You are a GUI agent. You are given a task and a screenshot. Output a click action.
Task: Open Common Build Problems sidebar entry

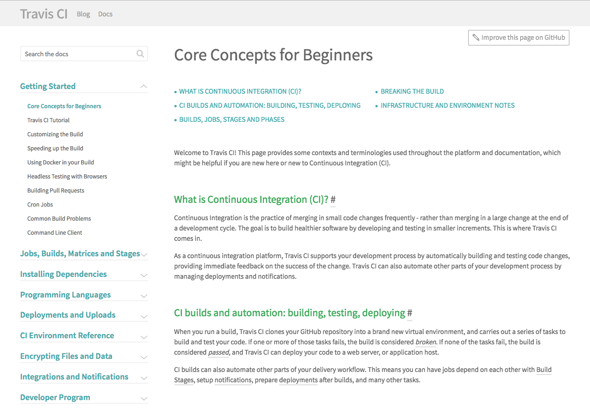coord(59,218)
